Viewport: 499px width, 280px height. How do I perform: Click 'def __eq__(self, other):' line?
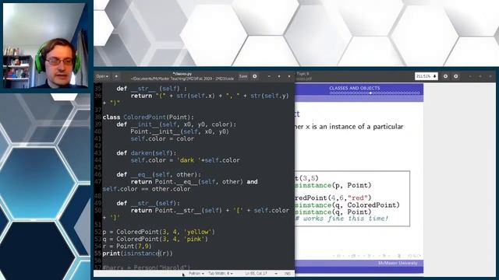[158, 174]
